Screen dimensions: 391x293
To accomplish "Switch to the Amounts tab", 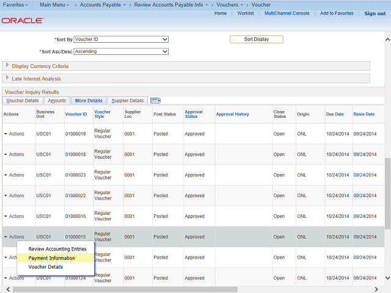I will coord(57,101).
